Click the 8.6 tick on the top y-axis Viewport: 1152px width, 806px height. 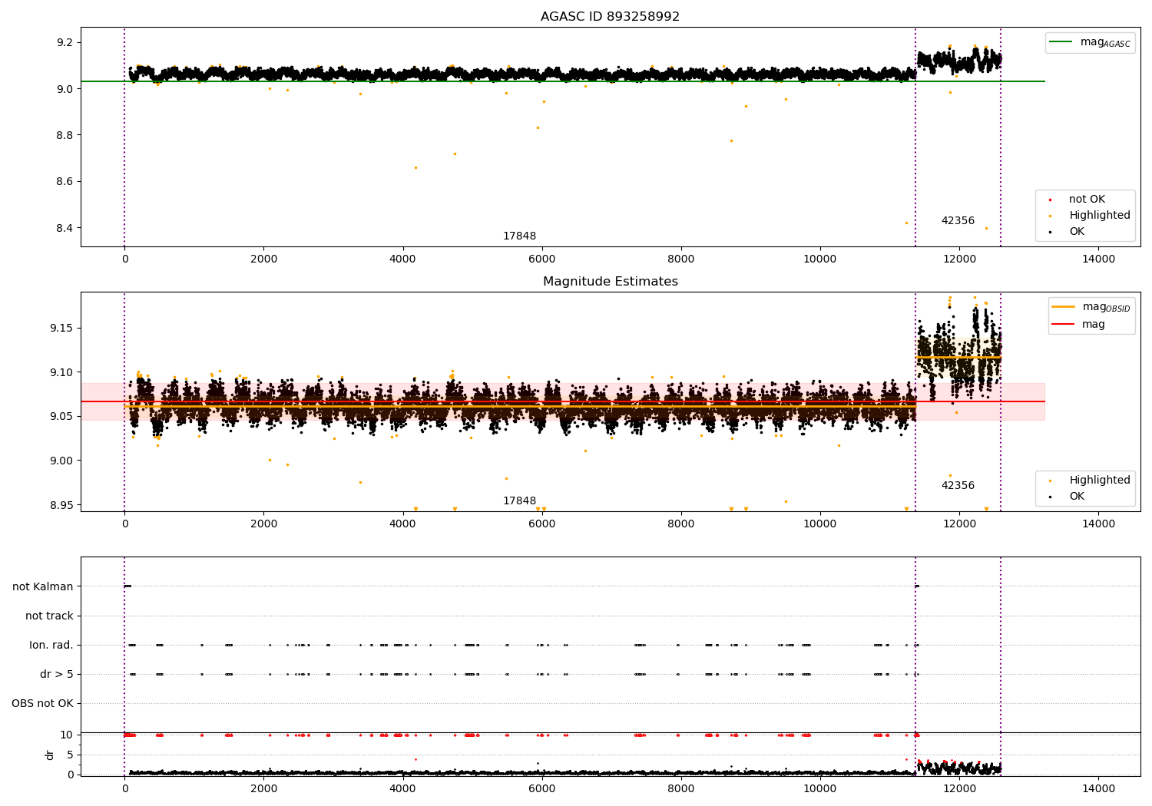coord(64,182)
